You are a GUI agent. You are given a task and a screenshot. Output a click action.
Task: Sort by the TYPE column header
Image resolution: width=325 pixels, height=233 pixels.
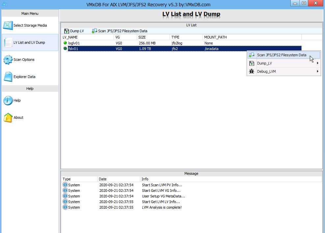click(x=186, y=37)
